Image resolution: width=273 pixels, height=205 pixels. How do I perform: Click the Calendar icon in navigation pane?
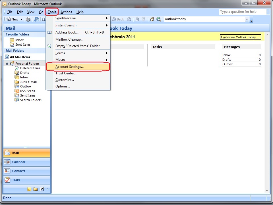[7, 162]
